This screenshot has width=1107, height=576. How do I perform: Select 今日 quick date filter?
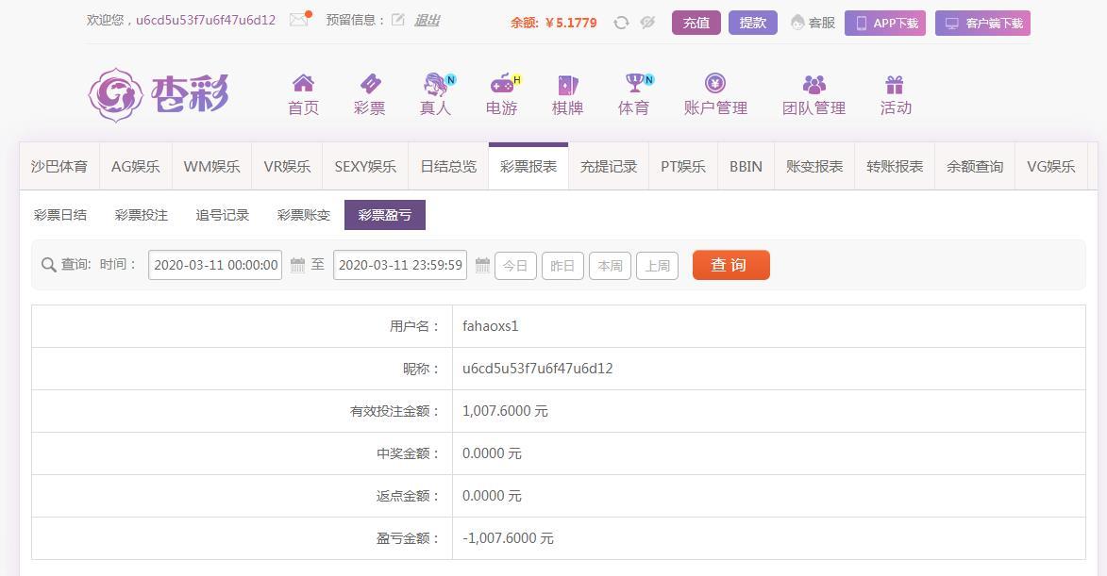click(x=515, y=266)
